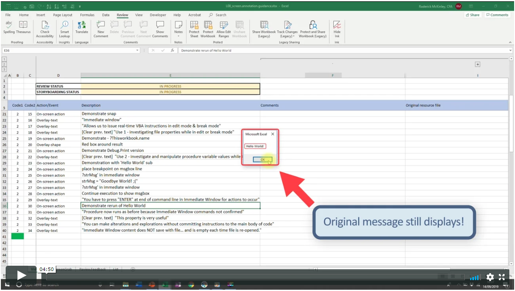Viewport: 515px width, 291px height.
Task: Select the View tab
Action: pyautogui.click(x=139, y=15)
